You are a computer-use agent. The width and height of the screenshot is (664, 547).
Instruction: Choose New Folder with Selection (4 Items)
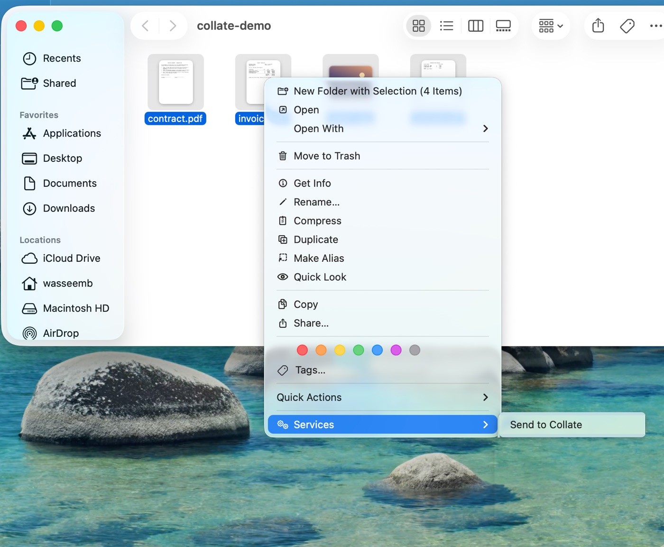pyautogui.click(x=383, y=91)
